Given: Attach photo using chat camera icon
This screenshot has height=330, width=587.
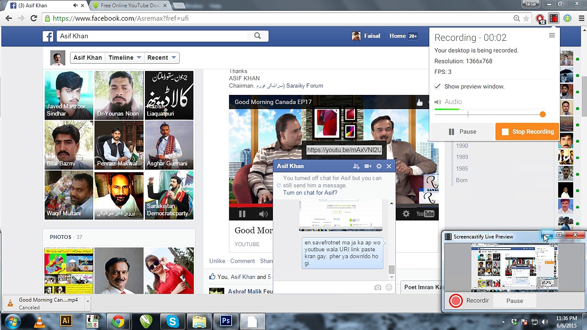Looking at the screenshot, I should 377,287.
